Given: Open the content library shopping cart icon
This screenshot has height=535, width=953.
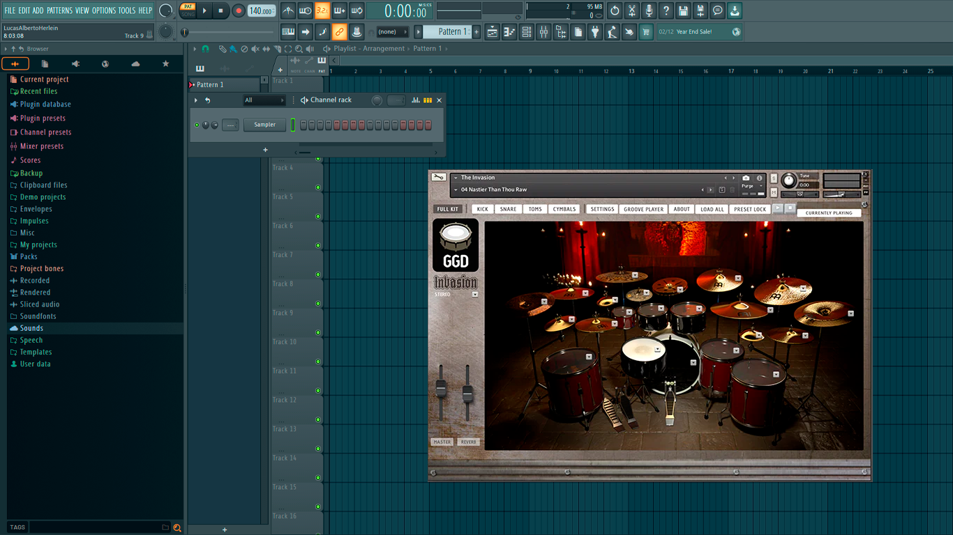Looking at the screenshot, I should pyautogui.click(x=646, y=31).
